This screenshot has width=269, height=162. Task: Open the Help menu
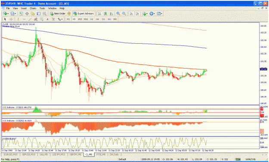point(62,8)
